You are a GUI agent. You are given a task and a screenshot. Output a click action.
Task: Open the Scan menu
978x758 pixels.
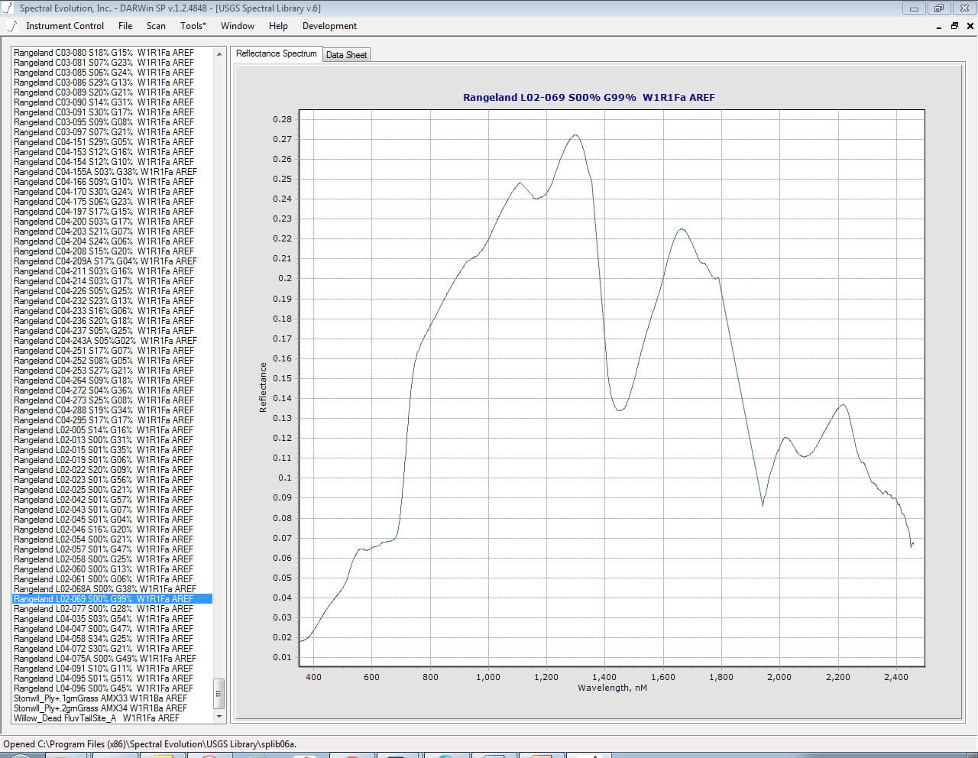(x=156, y=26)
